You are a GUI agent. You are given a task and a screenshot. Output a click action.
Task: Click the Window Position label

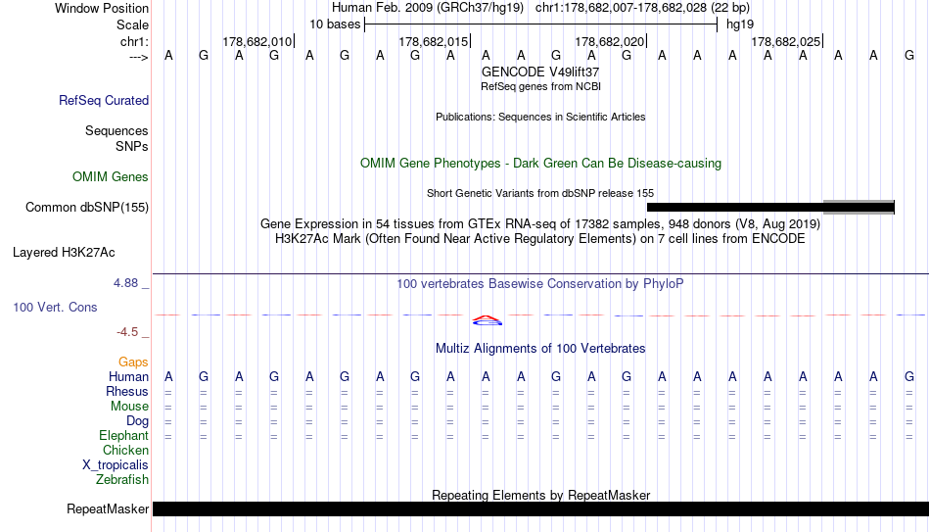coord(102,8)
